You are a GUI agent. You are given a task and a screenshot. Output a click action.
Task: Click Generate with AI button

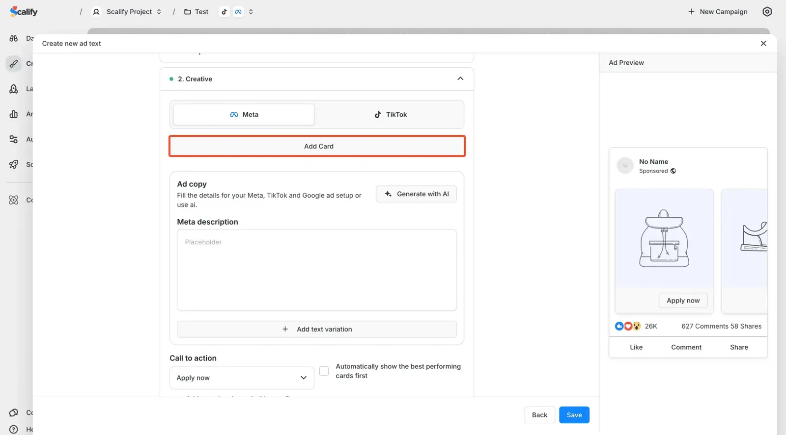[x=416, y=194]
